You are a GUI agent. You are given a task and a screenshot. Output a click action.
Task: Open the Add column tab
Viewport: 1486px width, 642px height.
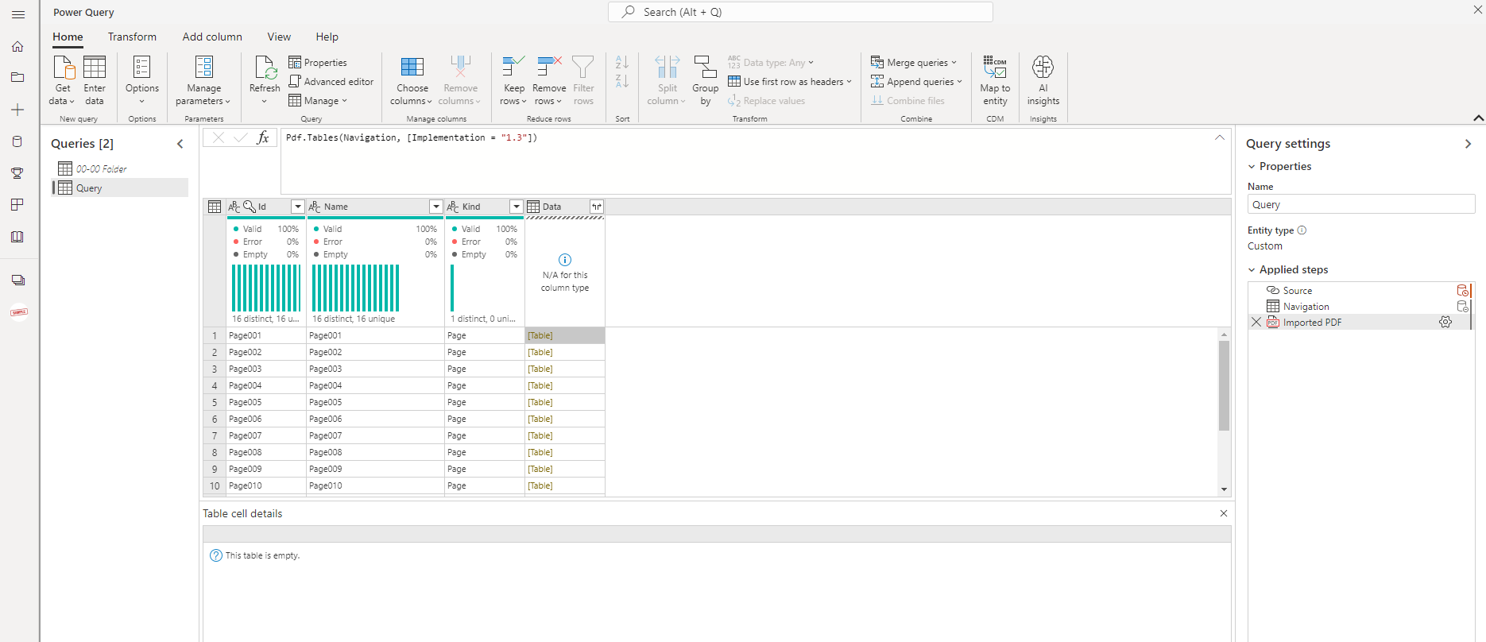click(212, 37)
